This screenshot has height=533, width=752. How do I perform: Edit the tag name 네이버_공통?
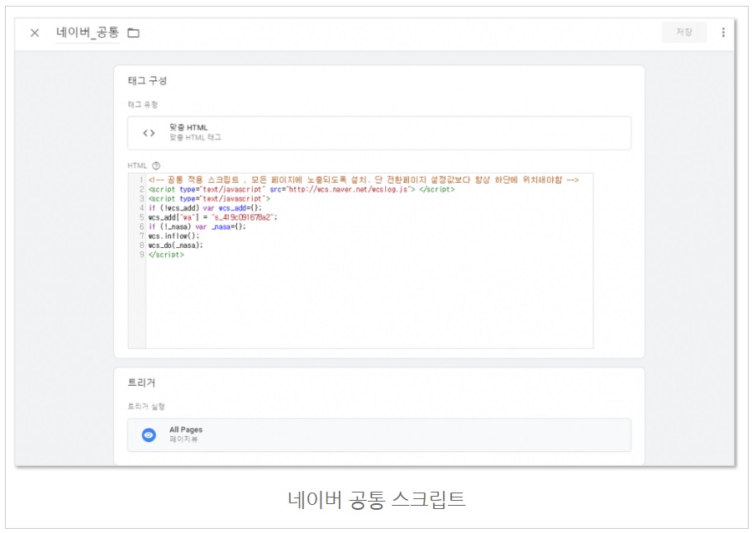(x=88, y=32)
